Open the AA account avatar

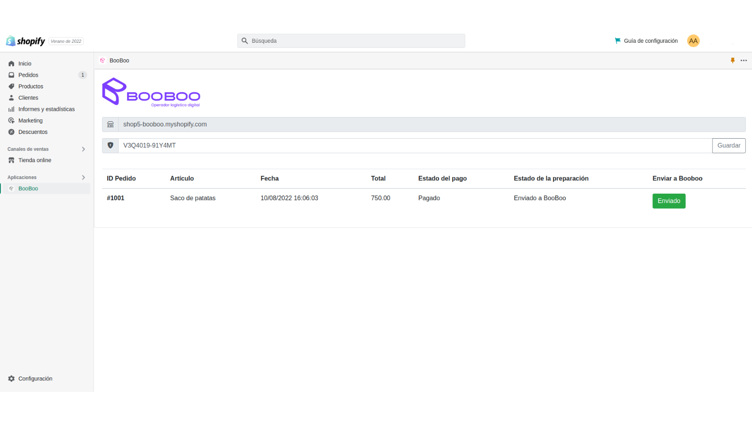tap(693, 41)
